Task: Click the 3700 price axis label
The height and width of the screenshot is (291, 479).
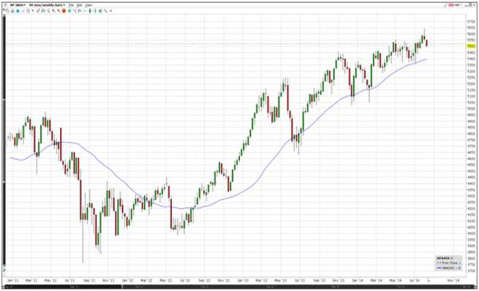Action: click(x=471, y=271)
